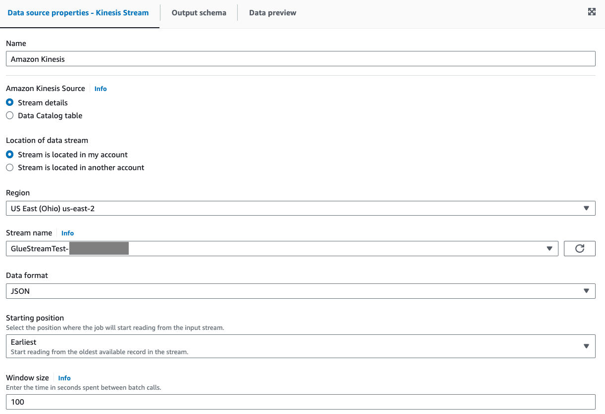Screen dimensions: 605x414
Task: Open Info link beside Window size
Action: coord(64,378)
